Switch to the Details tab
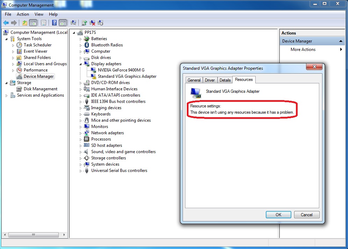 coord(225,80)
